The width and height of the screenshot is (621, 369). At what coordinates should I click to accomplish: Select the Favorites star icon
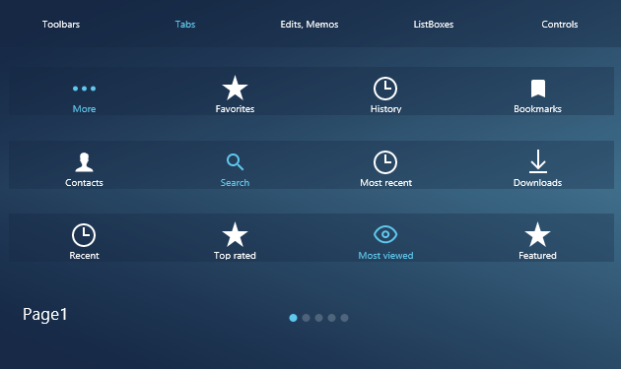point(235,88)
